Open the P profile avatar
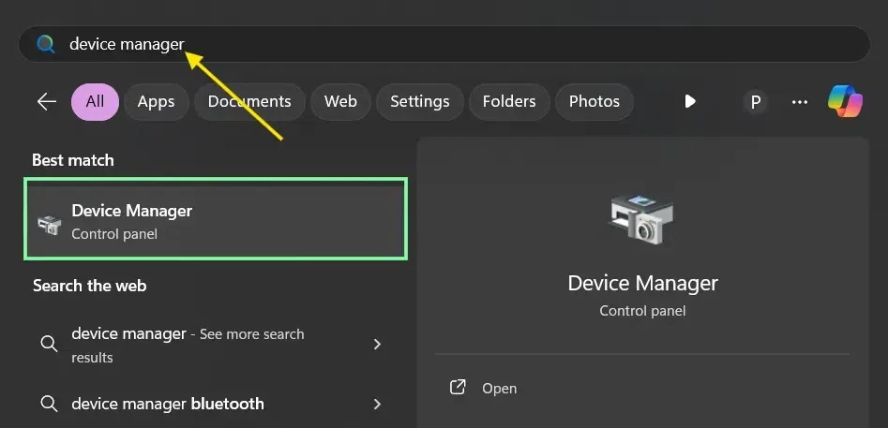This screenshot has width=888, height=428. pyautogui.click(x=755, y=101)
